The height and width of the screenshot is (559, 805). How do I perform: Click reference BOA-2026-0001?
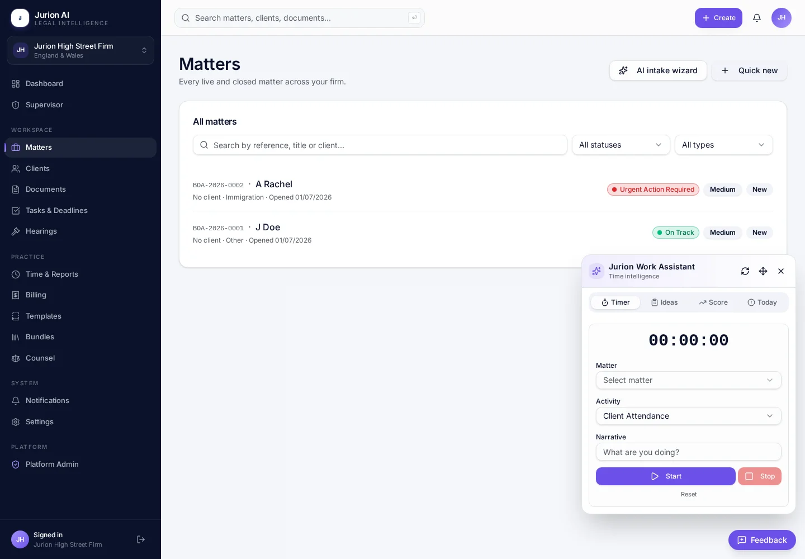tap(218, 228)
